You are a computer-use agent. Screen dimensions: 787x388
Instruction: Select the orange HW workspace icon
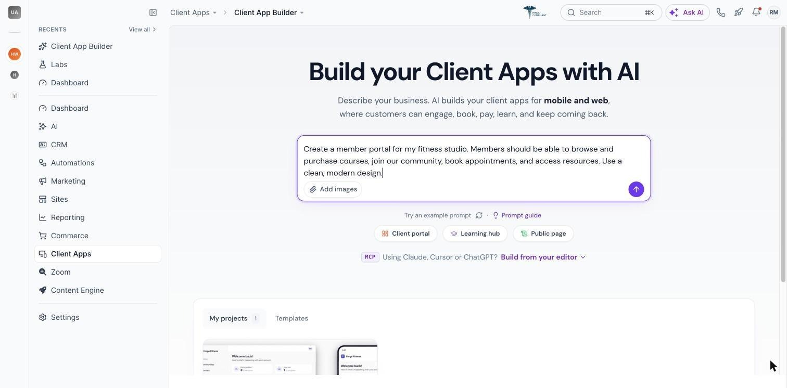tap(15, 54)
